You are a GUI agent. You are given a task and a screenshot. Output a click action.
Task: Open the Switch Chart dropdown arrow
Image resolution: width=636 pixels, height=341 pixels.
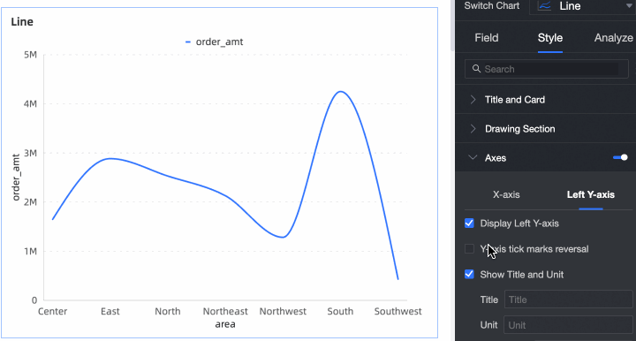pyautogui.click(x=629, y=5)
